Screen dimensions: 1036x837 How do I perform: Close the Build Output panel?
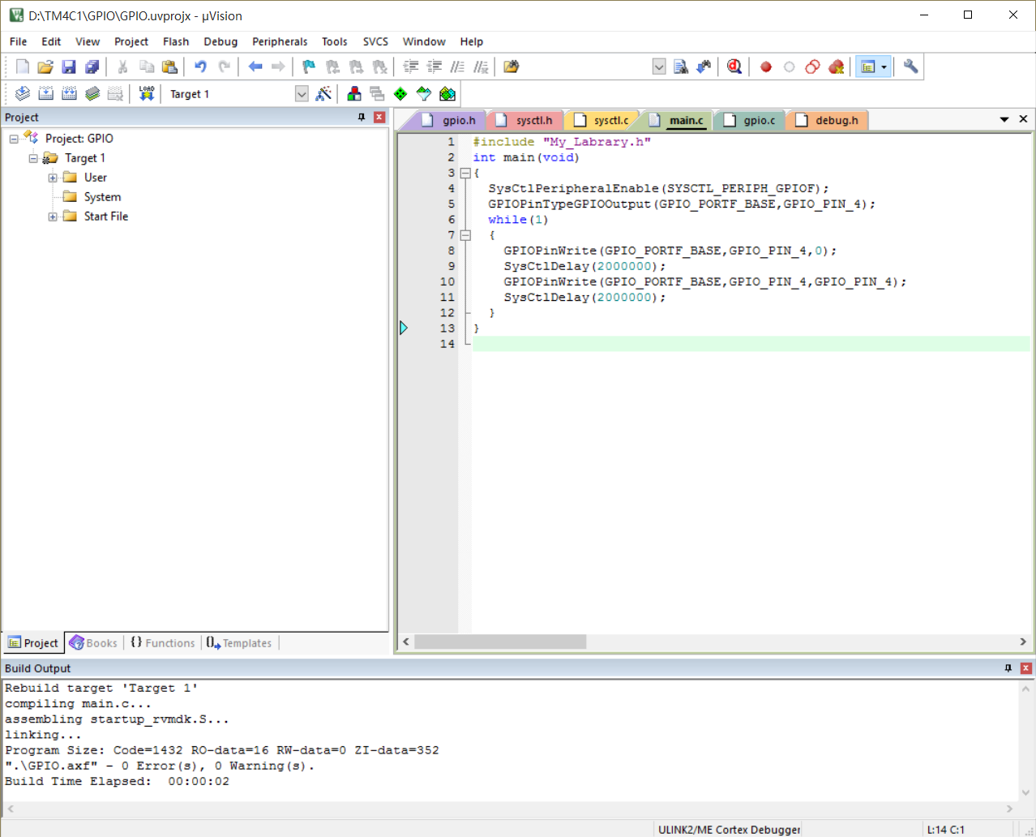1025,668
